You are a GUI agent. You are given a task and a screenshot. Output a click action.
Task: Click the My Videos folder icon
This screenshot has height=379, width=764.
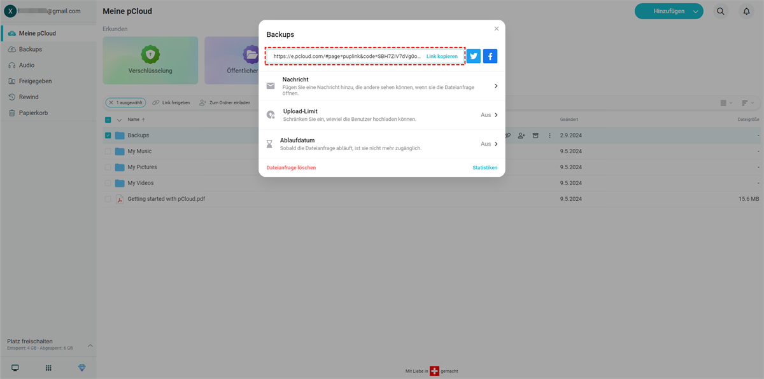tap(120, 183)
